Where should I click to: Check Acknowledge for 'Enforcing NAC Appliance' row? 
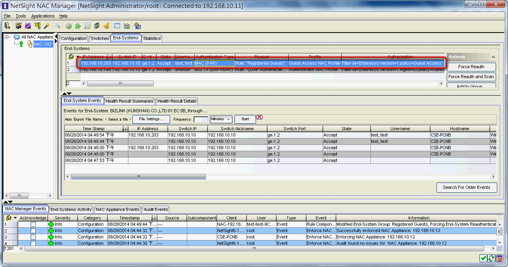[x=33, y=237]
